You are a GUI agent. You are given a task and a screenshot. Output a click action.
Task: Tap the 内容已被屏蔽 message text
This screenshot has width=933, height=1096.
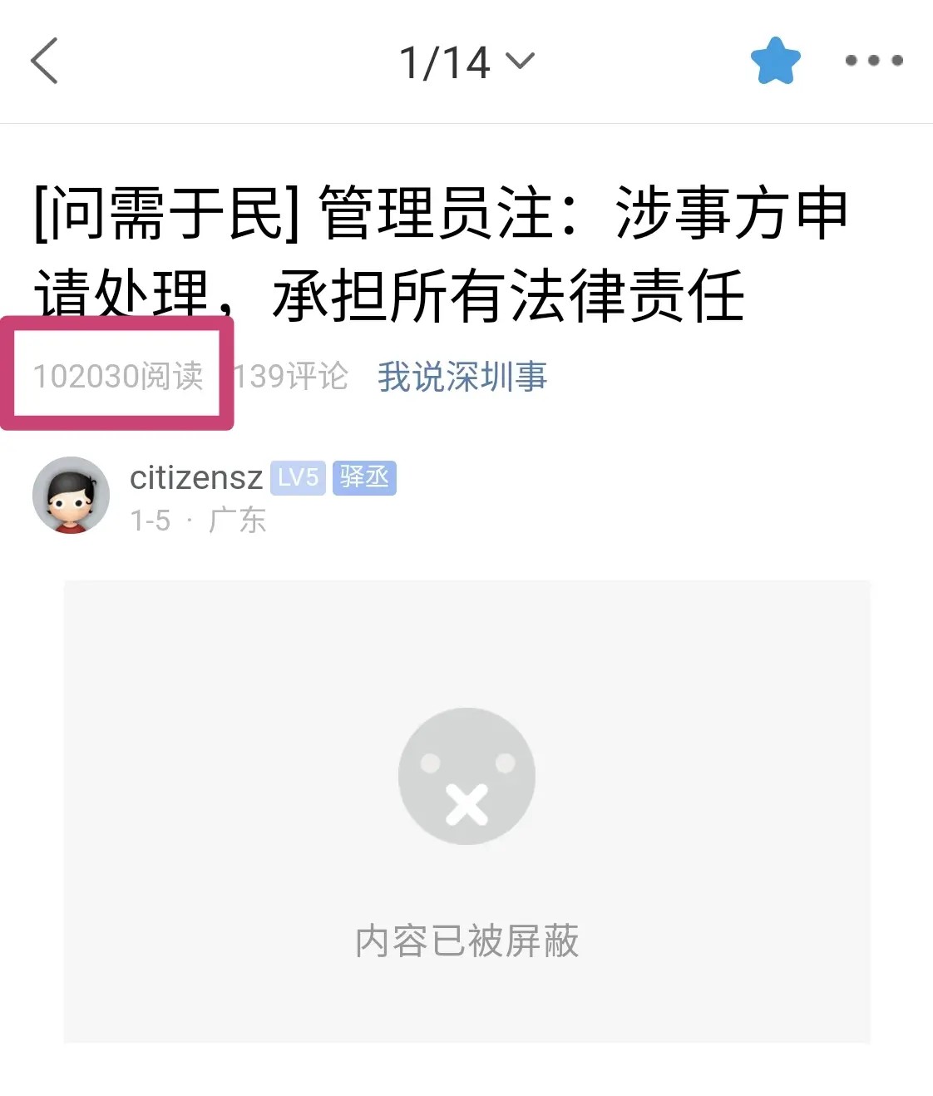pyautogui.click(x=466, y=941)
